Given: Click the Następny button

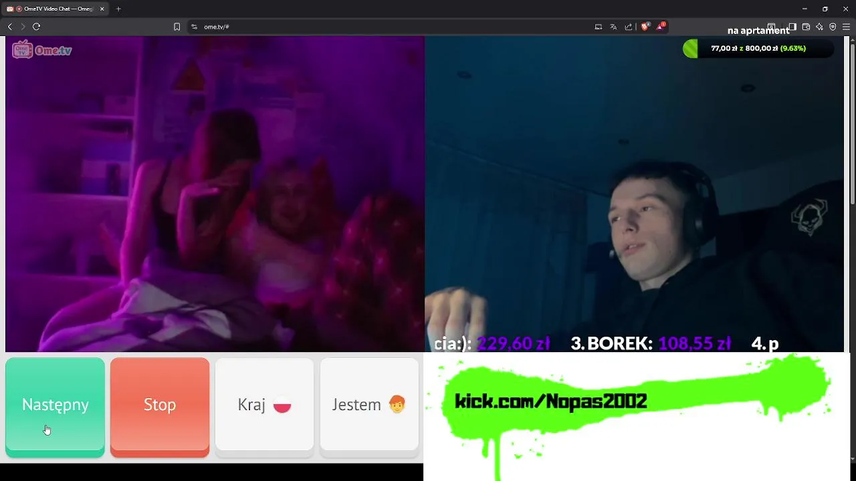Looking at the screenshot, I should [x=55, y=408].
